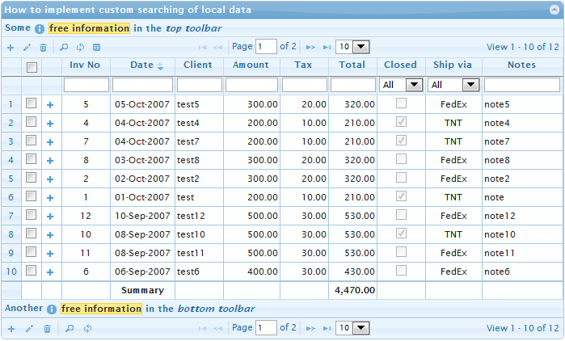The width and height of the screenshot is (565, 341).
Task: Open the Closed filter dropdown
Action: click(x=401, y=85)
